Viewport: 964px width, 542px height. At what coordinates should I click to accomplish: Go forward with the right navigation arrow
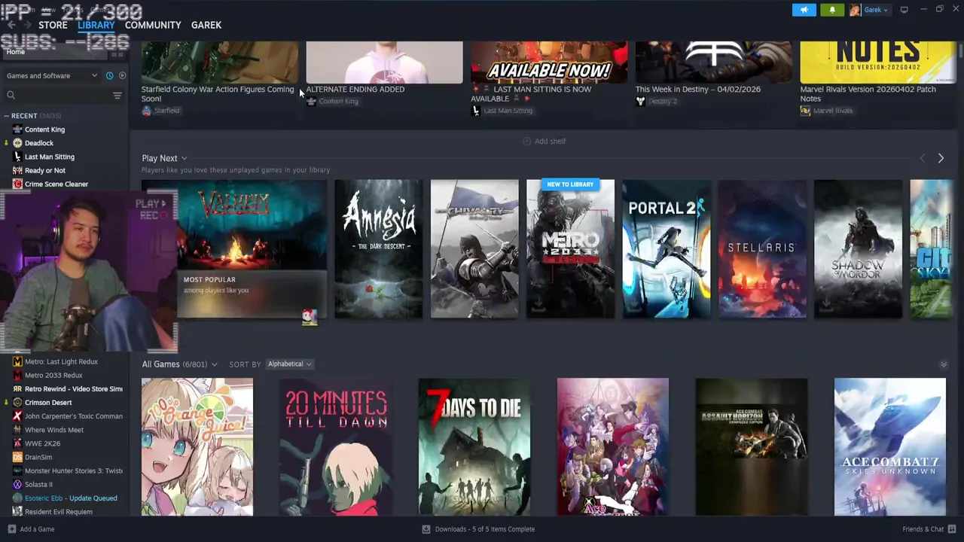pos(26,25)
